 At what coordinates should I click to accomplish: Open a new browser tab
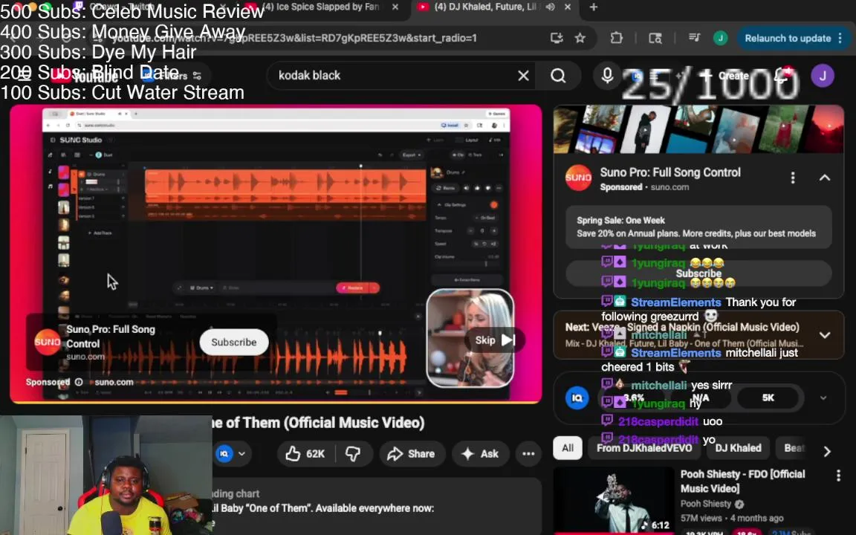click(x=594, y=7)
